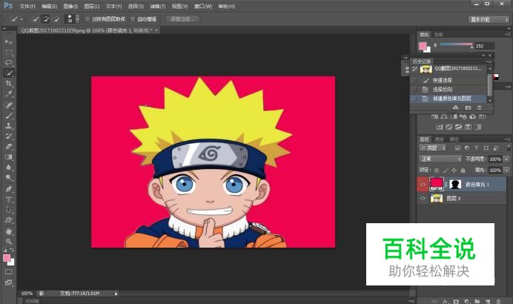Select the Spot Healing Brush tool
513x304 pixels.
click(x=8, y=105)
